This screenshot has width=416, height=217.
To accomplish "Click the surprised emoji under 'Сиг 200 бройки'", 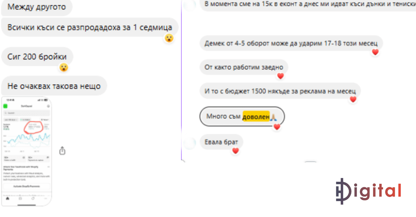I will [64, 67].
